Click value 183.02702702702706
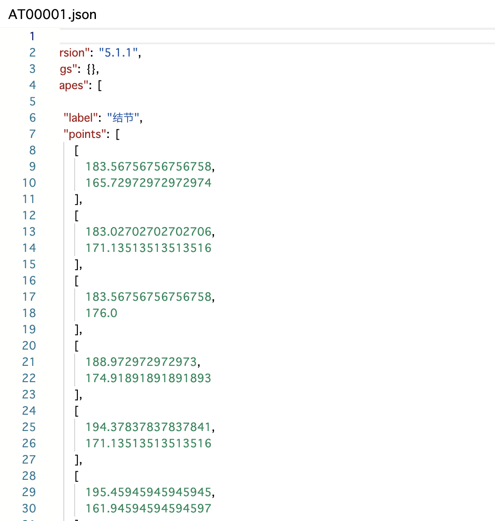This screenshot has width=495, height=521. [148, 232]
